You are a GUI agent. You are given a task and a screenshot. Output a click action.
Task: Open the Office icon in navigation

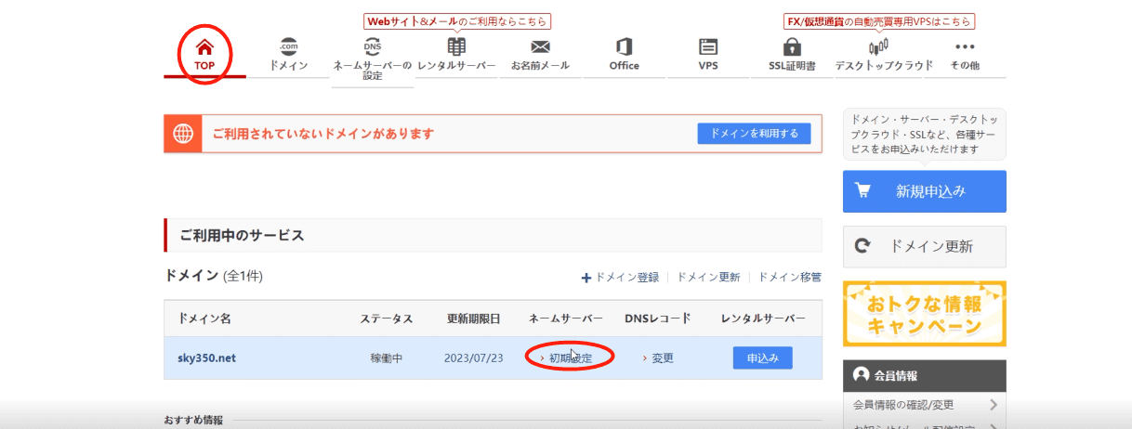[624, 46]
